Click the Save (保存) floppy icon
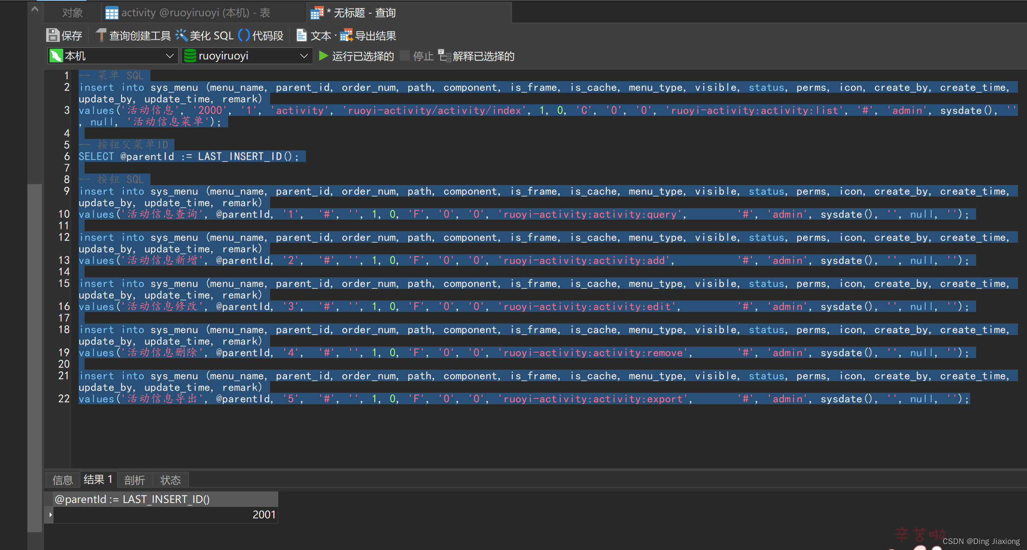Image resolution: width=1027 pixels, height=550 pixels. click(53, 35)
